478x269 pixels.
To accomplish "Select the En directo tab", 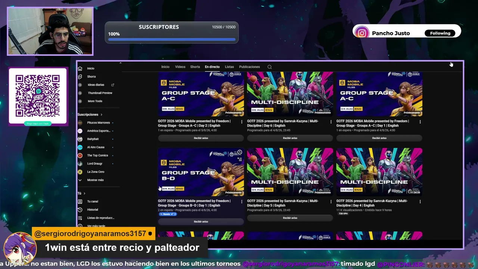I will pos(212,67).
